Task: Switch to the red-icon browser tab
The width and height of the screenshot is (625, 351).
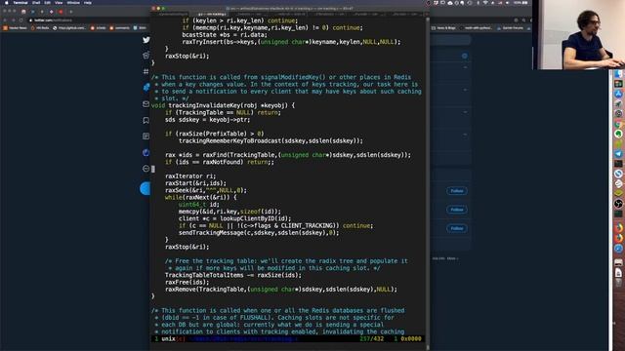Action: pos(61,12)
